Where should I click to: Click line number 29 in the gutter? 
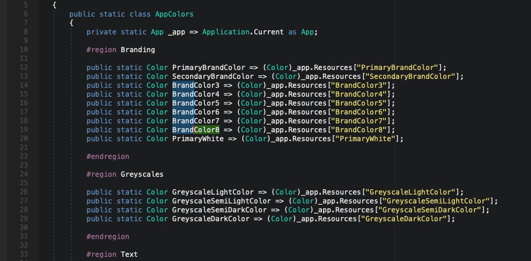24,219
